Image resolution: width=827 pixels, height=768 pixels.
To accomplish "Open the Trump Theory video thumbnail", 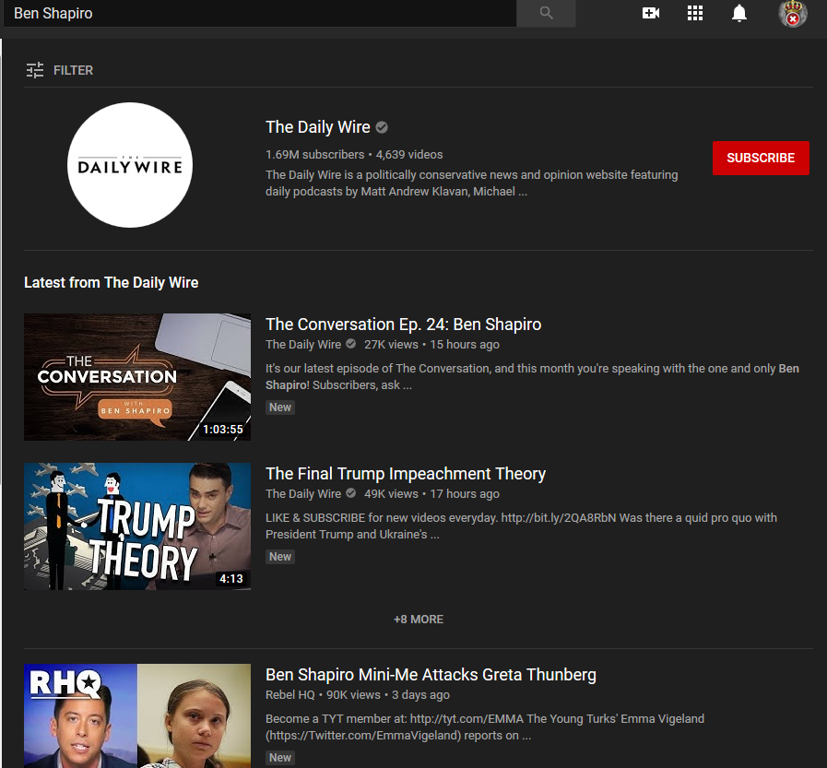I will pyautogui.click(x=137, y=526).
